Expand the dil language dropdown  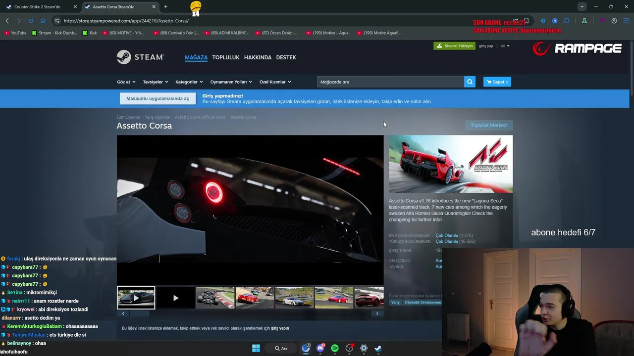coord(505,46)
